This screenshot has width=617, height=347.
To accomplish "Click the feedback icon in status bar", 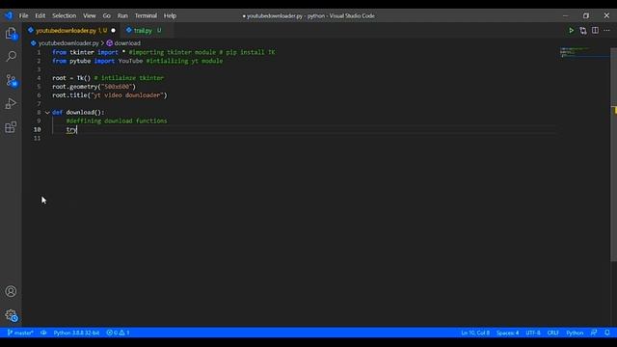I will pyautogui.click(x=594, y=333).
